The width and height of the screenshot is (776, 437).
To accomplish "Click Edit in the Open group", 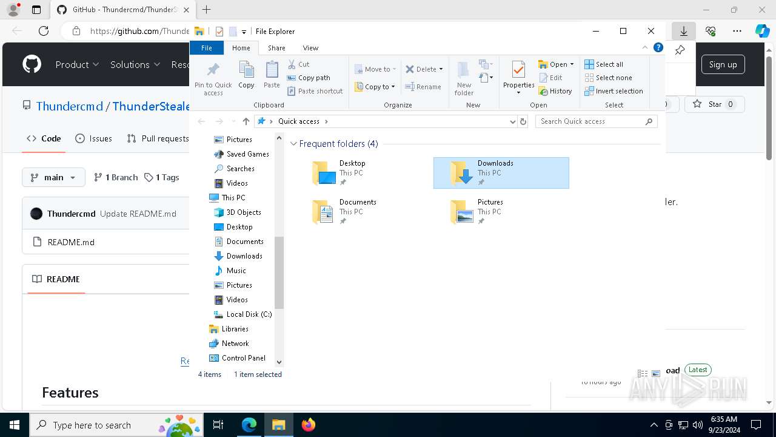I will [550, 78].
